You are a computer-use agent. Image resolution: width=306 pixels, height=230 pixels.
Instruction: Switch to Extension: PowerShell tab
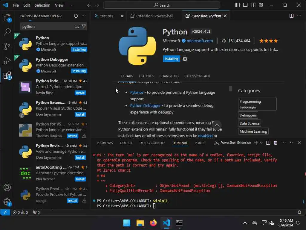(x=154, y=16)
